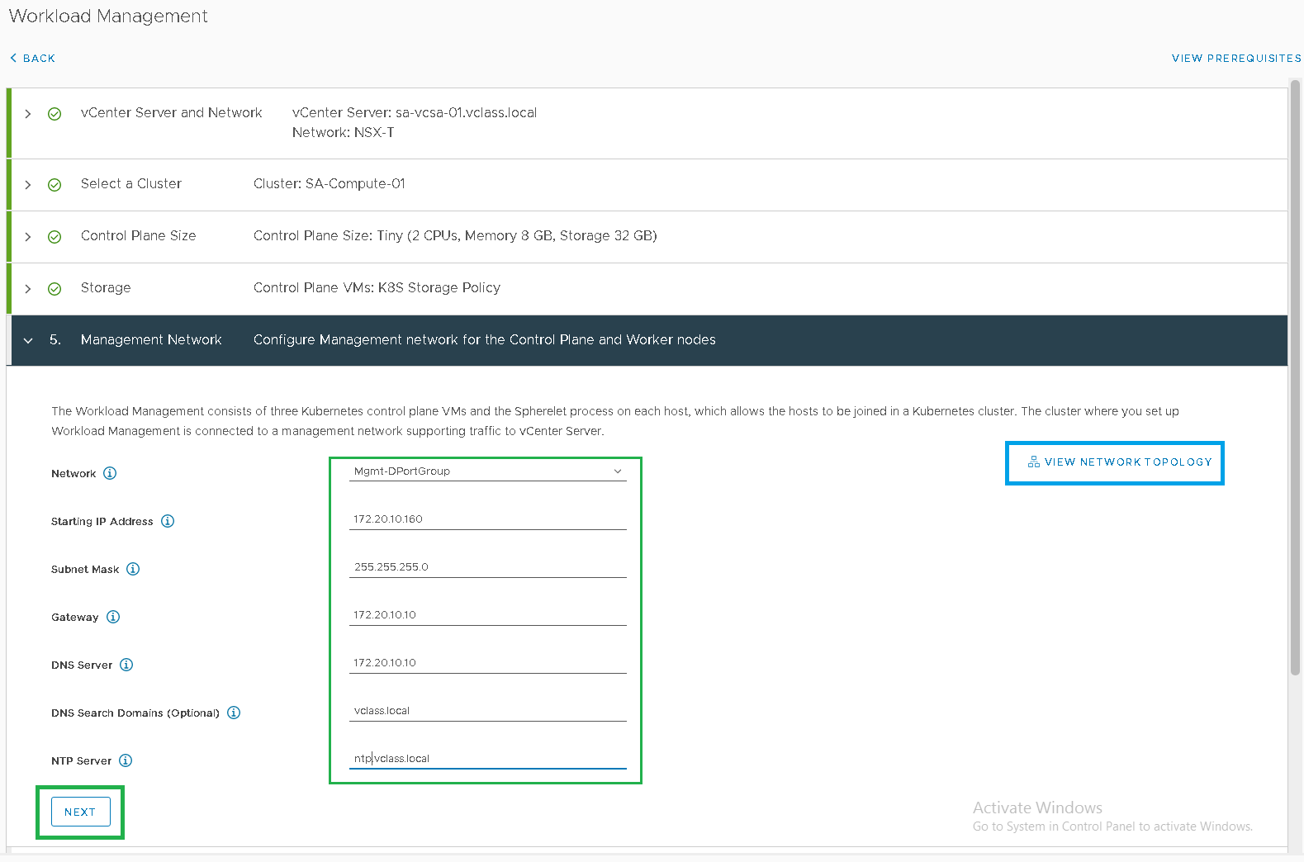This screenshot has width=1304, height=862.
Task: Click into the Starting IP Address field
Action: 487,519
